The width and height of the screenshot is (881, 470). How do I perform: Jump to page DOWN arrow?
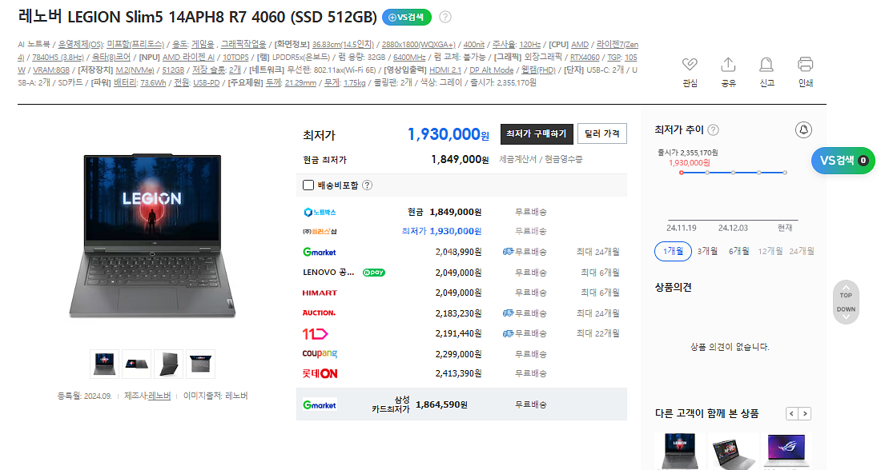tap(846, 313)
